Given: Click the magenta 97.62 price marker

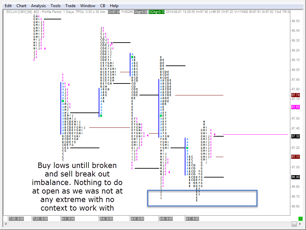Looking at the screenshot, I should pos(295,107).
